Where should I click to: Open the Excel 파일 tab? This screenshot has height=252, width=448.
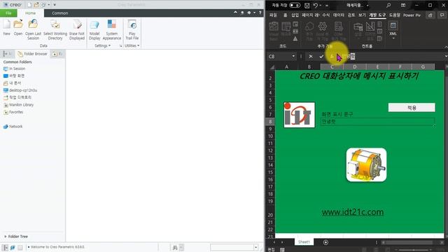point(274,15)
